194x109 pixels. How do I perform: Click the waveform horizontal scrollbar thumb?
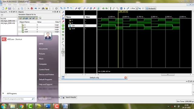(x=168, y=74)
